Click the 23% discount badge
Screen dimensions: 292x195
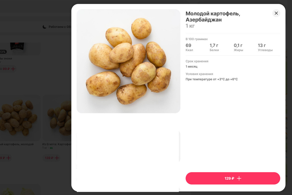(x=3, y=52)
